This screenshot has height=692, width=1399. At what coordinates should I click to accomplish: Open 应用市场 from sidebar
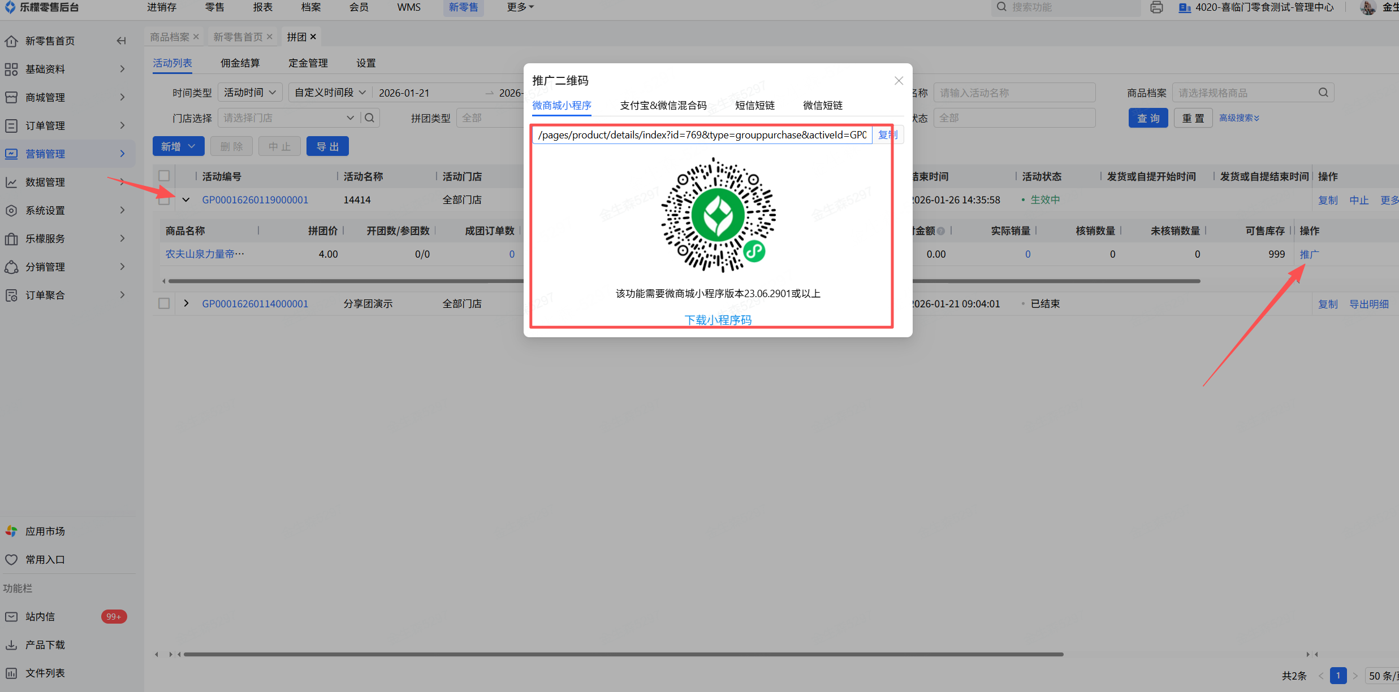45,531
